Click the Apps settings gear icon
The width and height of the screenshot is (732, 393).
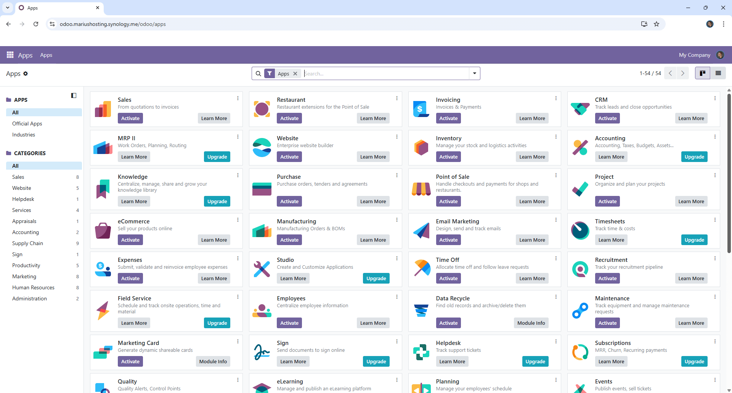tap(26, 74)
